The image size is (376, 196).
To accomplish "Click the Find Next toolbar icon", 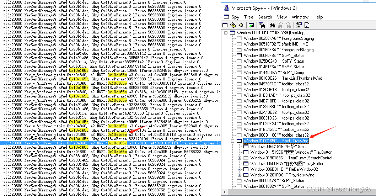I will [280, 25].
